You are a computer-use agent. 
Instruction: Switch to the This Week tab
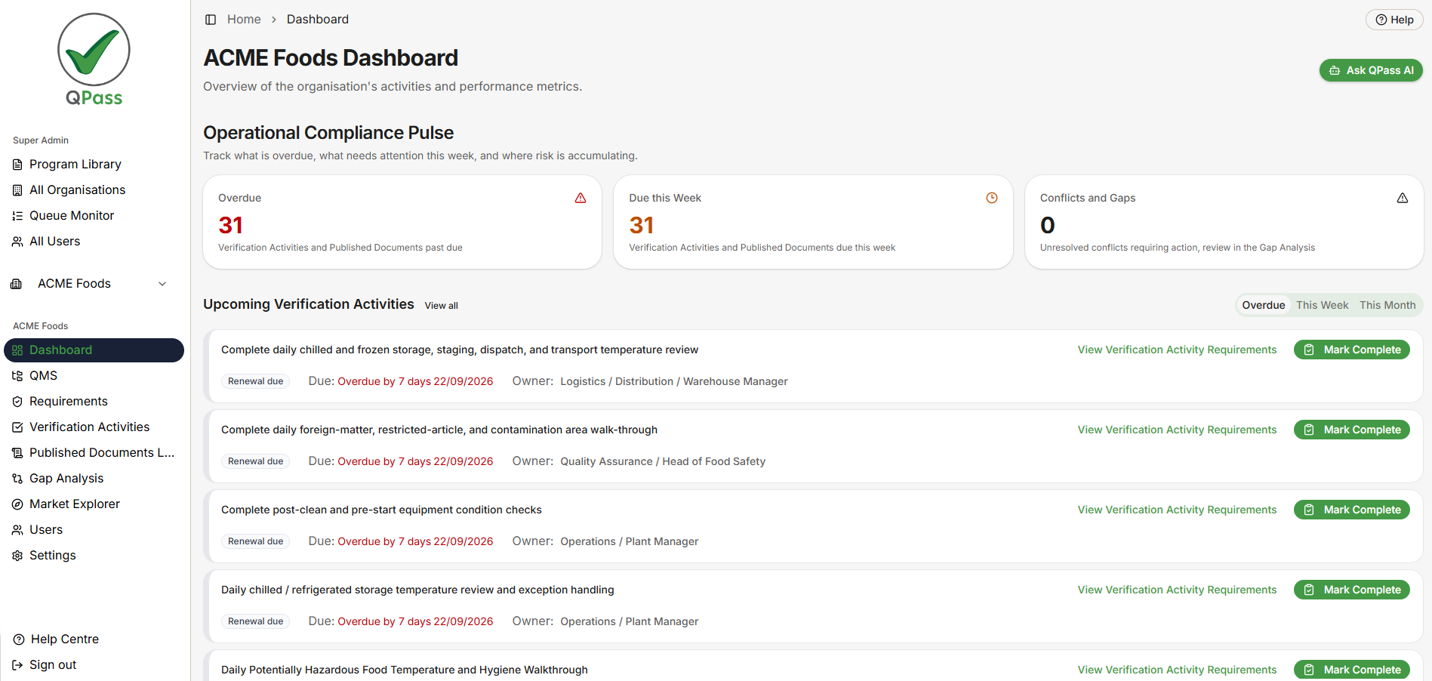[1322, 305]
